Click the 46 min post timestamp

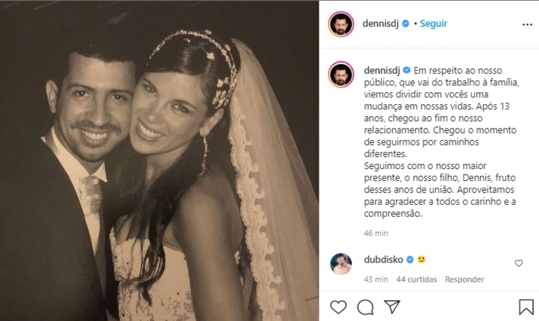376,233
